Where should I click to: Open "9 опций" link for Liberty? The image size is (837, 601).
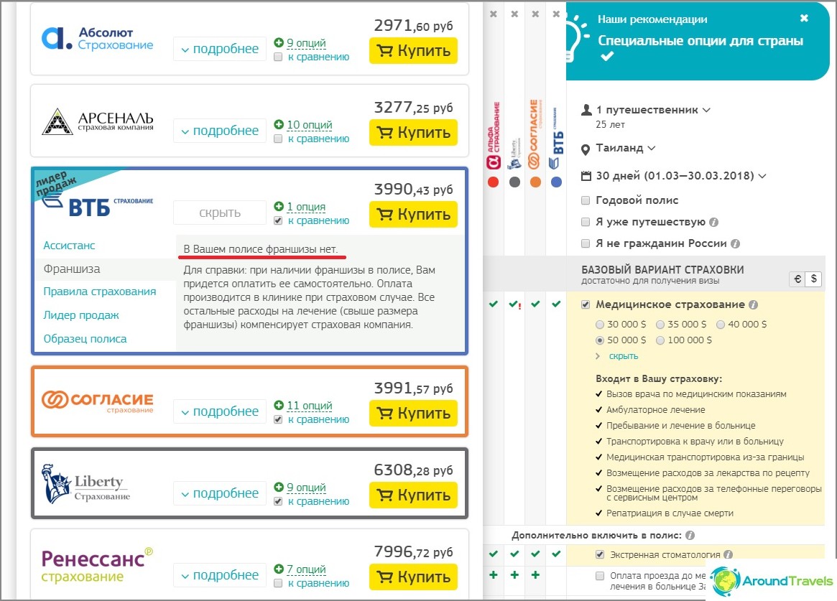pos(306,488)
